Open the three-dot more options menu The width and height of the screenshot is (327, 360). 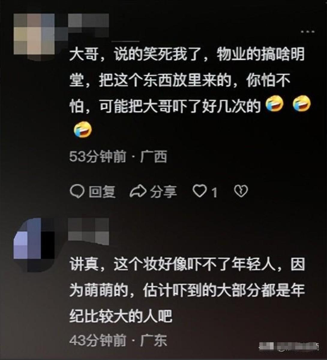click(x=307, y=32)
